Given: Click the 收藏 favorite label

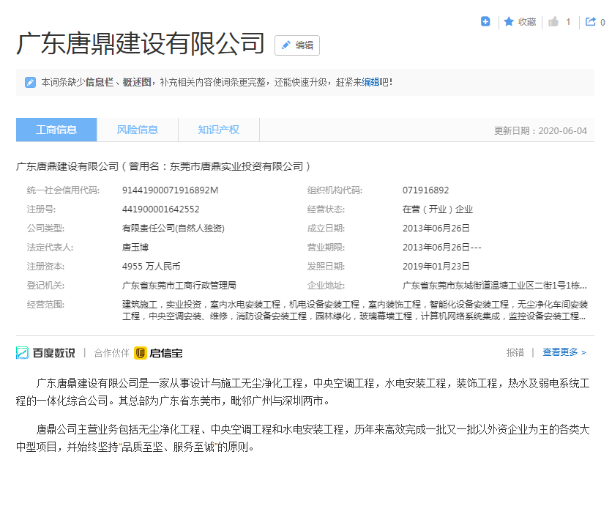Looking at the screenshot, I should tap(527, 22).
